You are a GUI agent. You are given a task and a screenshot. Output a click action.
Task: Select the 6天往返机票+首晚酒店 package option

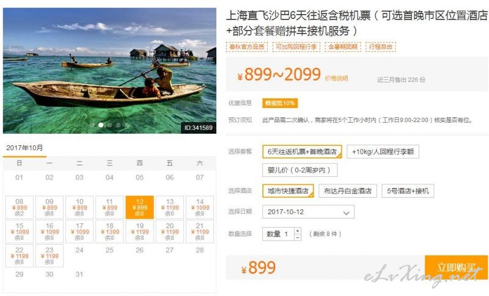coord(302,151)
